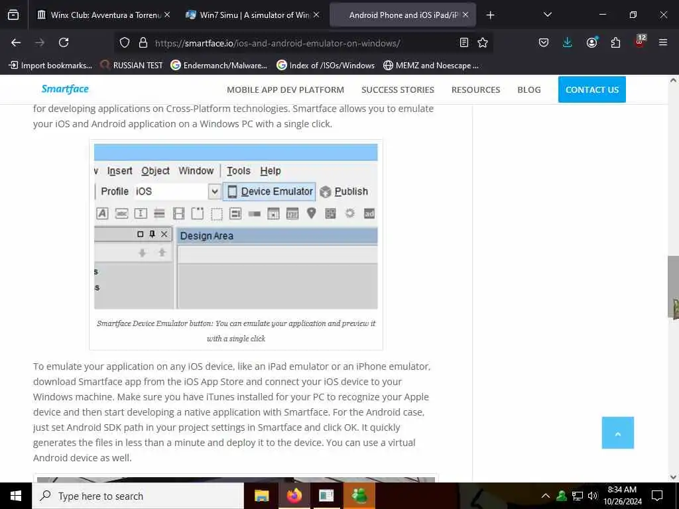This screenshot has width=679, height=509.
Task: Go back to the previous page
Action: click(x=16, y=42)
